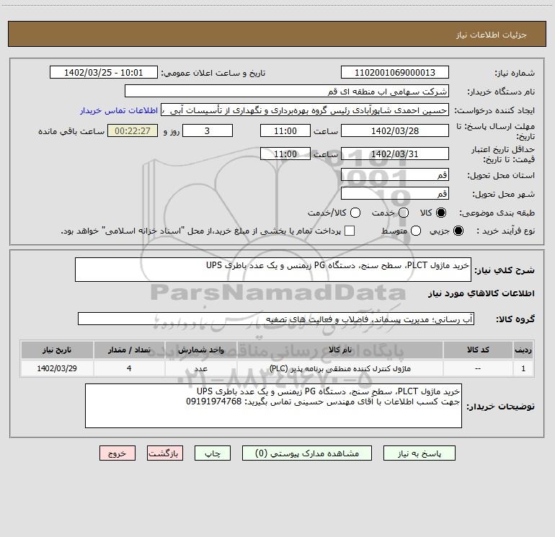Click the unit cell عدد
Viewport: 555px width, 537px height.
click(200, 368)
